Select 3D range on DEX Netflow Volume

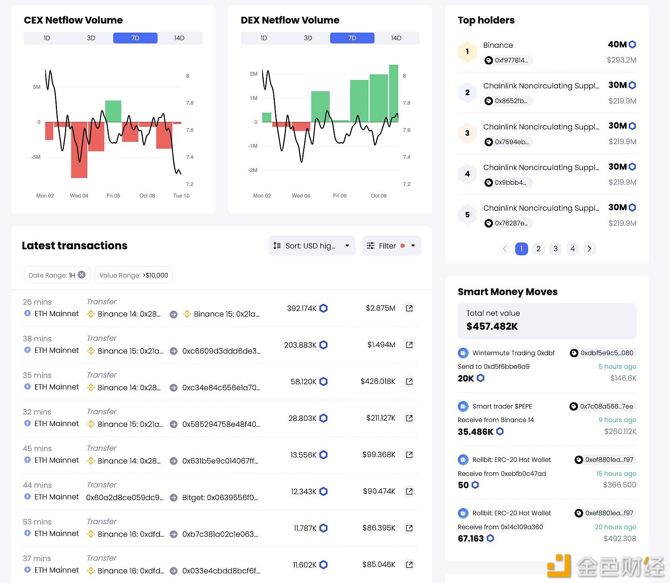point(308,38)
